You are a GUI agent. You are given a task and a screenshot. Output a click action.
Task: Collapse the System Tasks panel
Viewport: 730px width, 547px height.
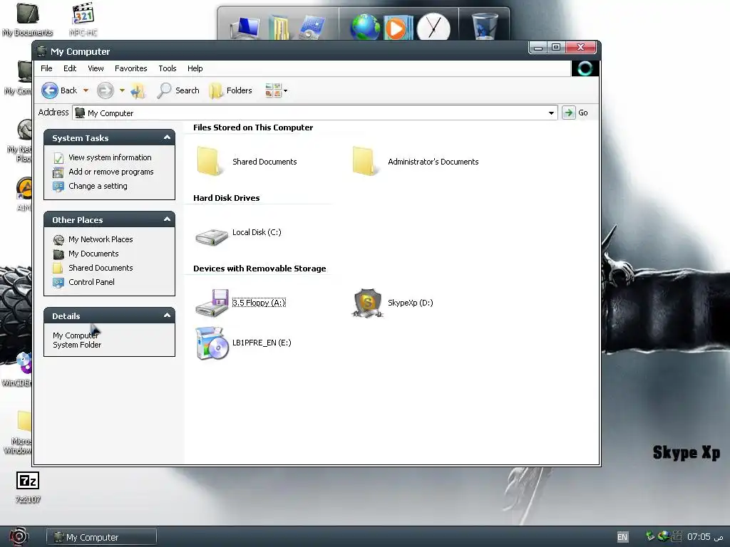[167, 137]
